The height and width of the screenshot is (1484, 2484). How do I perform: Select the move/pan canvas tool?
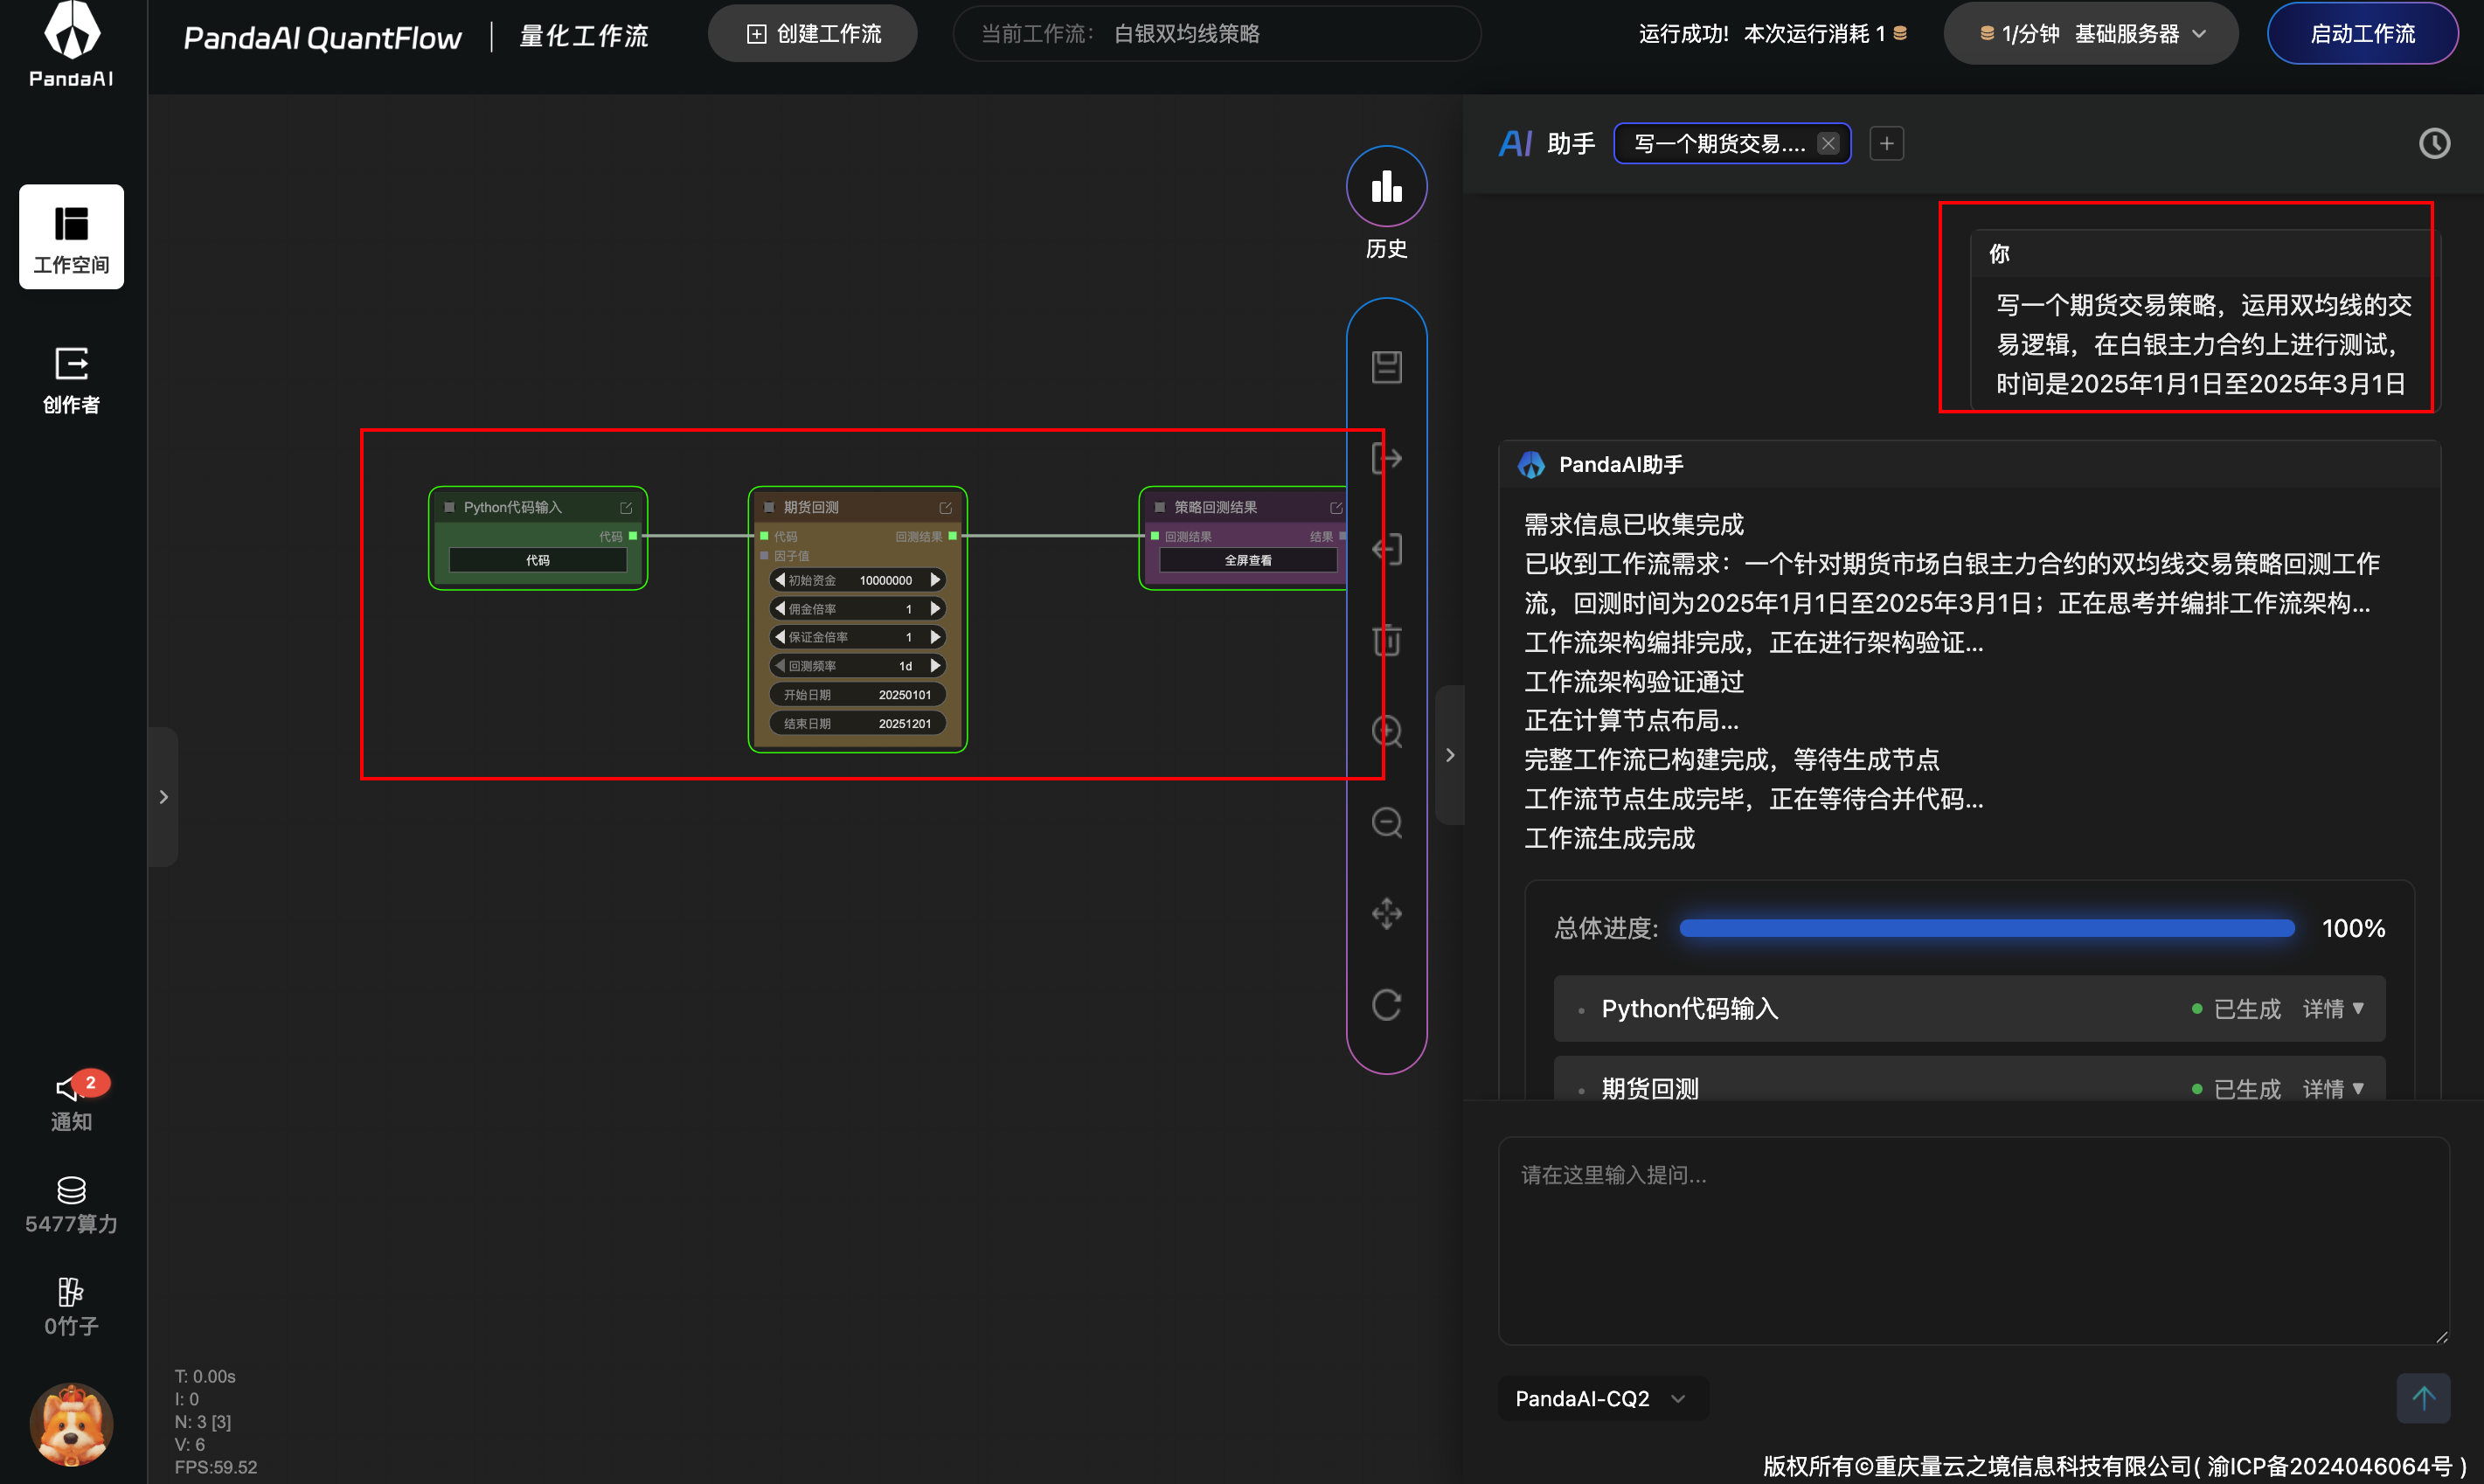pyautogui.click(x=1386, y=913)
